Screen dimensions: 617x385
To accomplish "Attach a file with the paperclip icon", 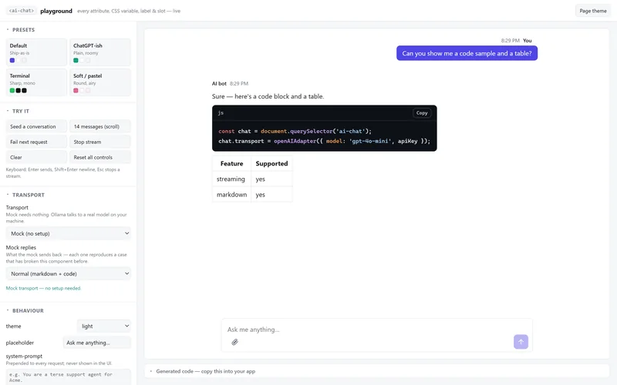I will tap(235, 342).
